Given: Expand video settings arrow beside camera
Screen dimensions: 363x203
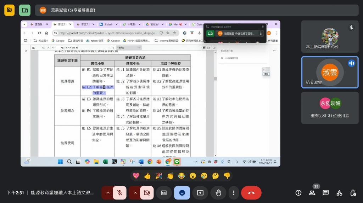Looking at the screenshot, I should (x=135, y=193).
